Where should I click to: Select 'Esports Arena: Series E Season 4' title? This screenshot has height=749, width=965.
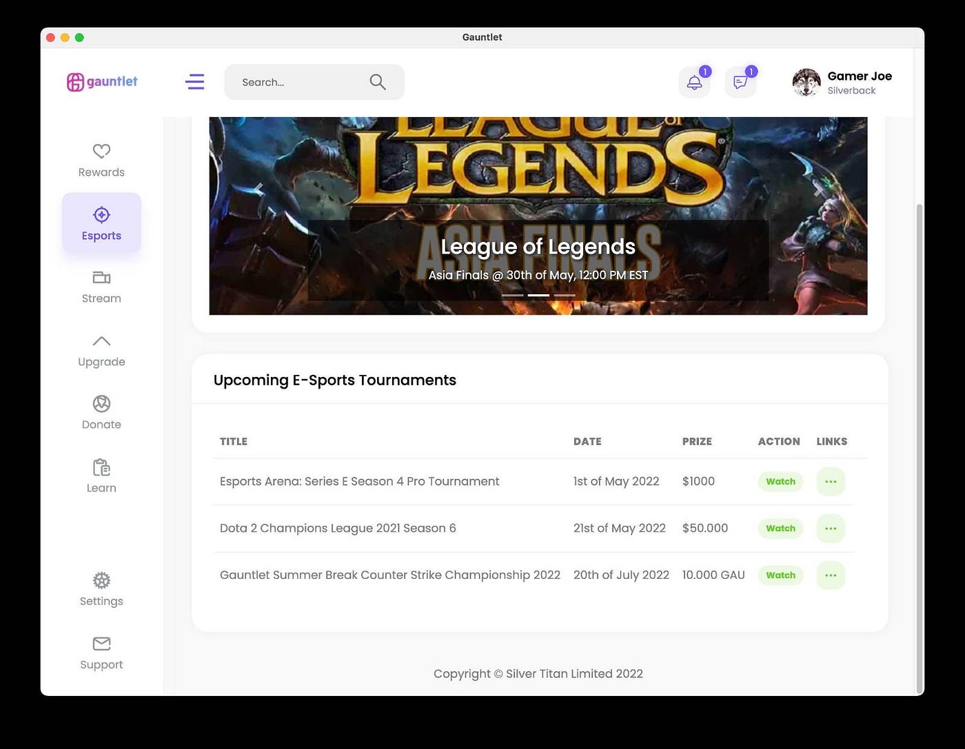click(x=359, y=482)
